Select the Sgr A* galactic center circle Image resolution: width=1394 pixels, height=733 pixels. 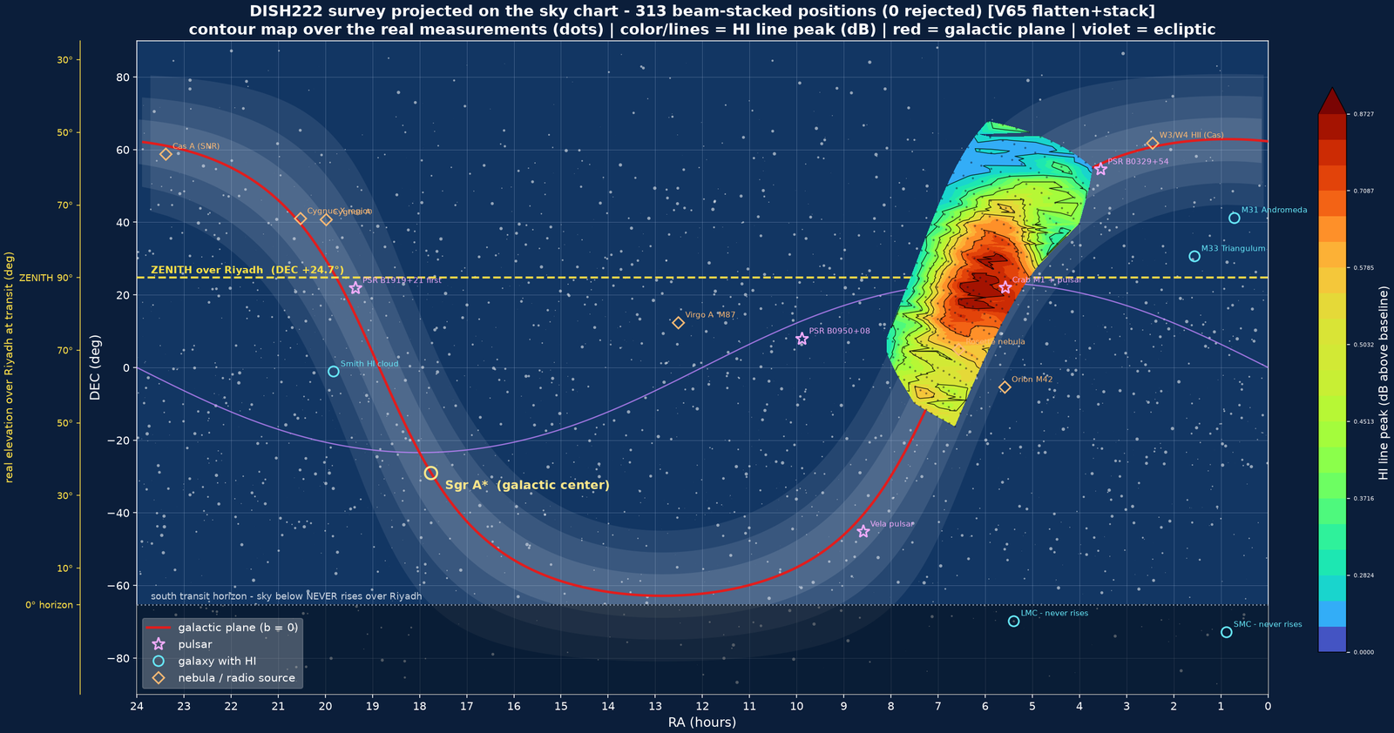pos(431,473)
